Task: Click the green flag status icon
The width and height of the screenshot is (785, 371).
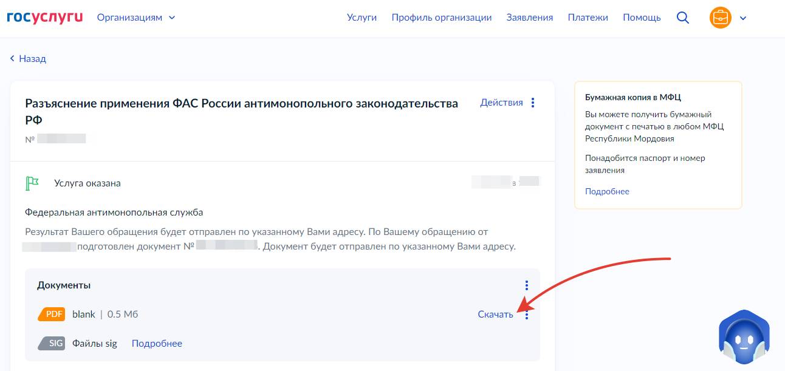Action: tap(32, 183)
